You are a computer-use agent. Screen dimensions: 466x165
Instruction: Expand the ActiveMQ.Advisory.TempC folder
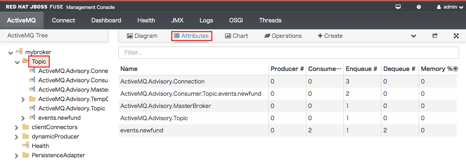(x=23, y=99)
